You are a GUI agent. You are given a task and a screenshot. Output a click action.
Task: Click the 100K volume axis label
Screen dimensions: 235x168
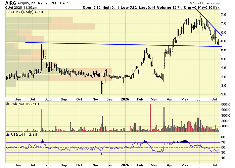click(225, 126)
